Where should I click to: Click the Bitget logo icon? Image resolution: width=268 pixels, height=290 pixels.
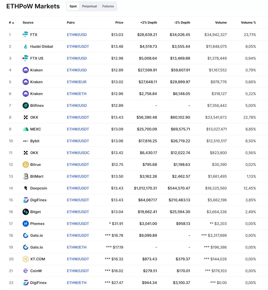(x=25, y=212)
